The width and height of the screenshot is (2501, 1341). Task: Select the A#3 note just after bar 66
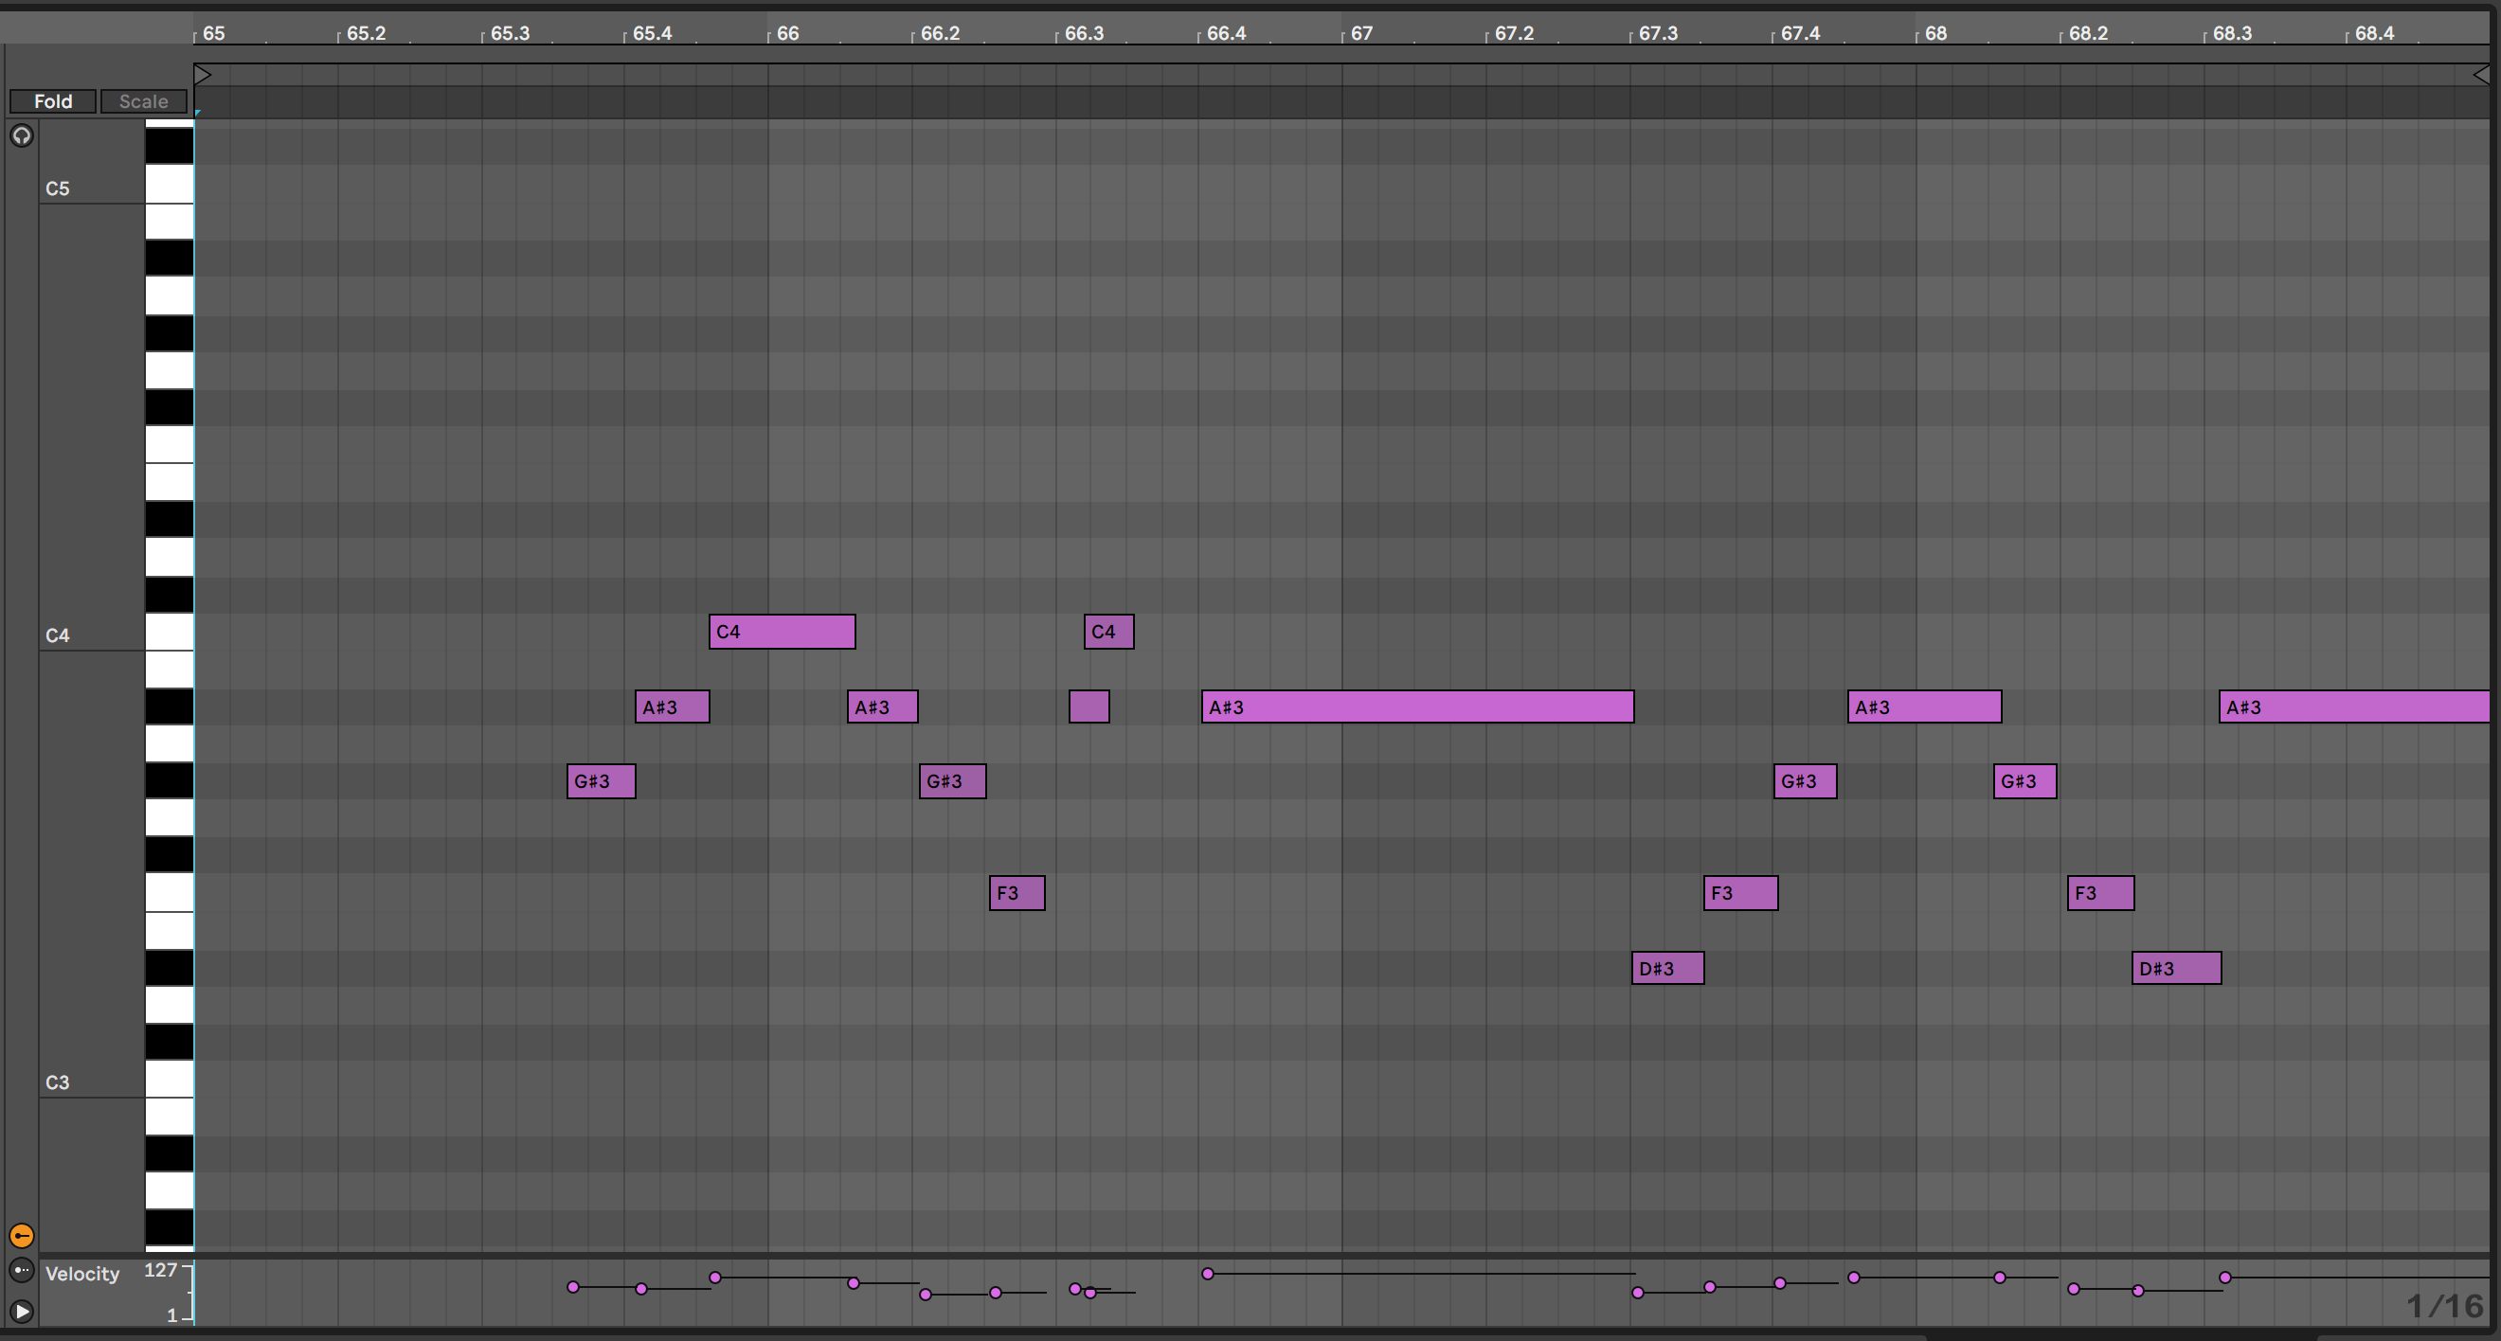coord(883,707)
